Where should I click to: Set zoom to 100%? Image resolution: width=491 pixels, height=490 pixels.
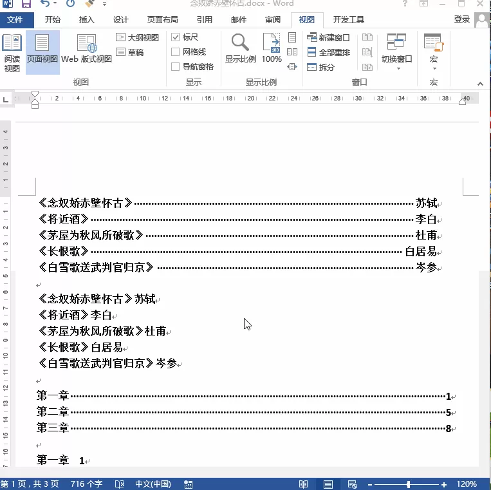pos(272,48)
